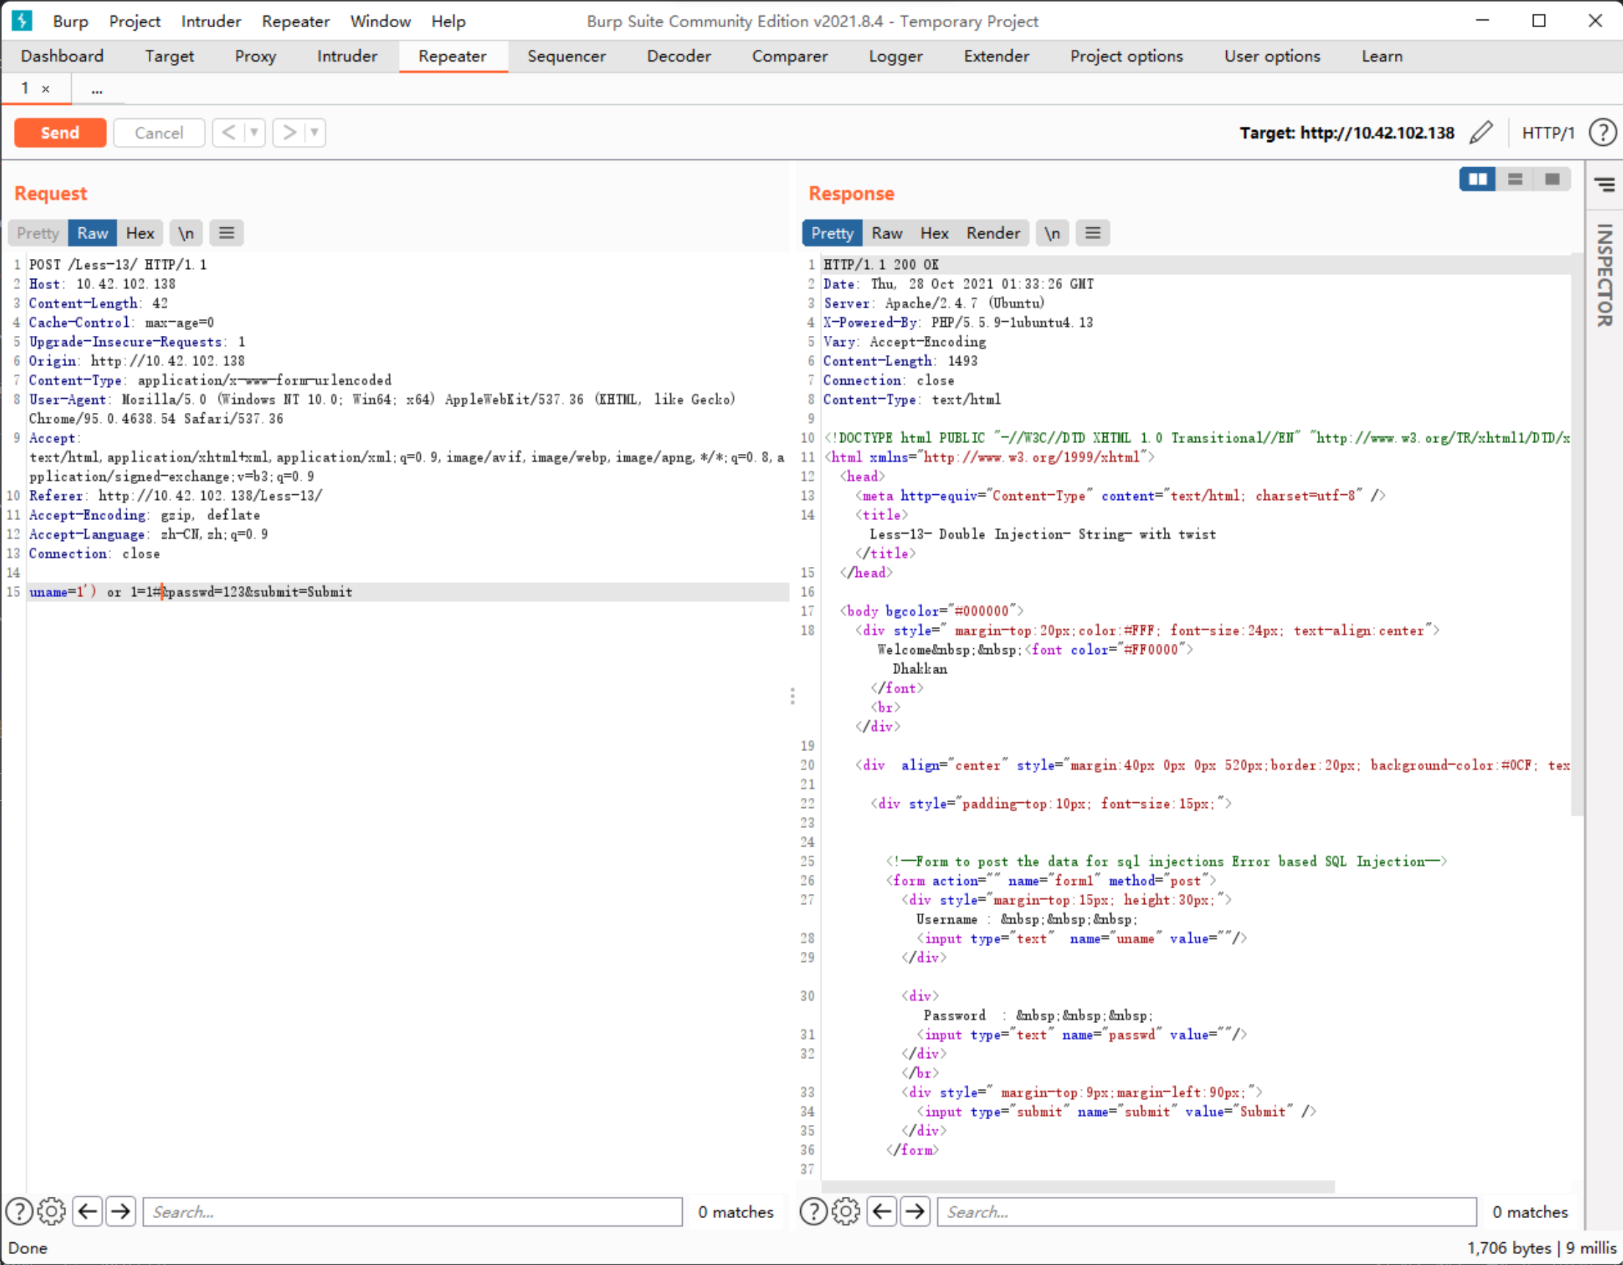Go to next response search match arrow

[x=915, y=1211]
